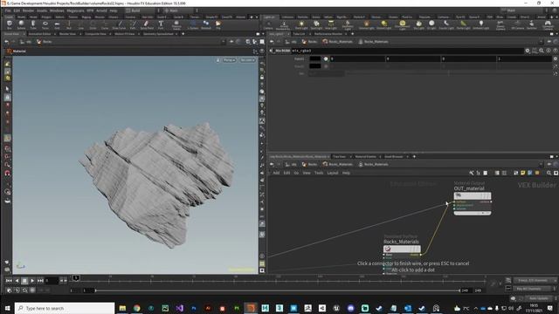The image size is (559, 314).
Task: Expand the scene view path dropdown arrow
Action: (224, 42)
